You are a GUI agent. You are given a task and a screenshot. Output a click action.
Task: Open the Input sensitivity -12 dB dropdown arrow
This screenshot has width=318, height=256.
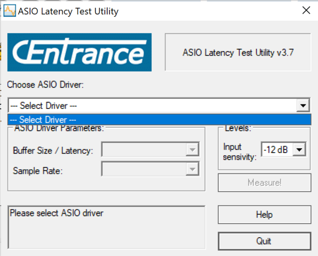click(x=299, y=150)
